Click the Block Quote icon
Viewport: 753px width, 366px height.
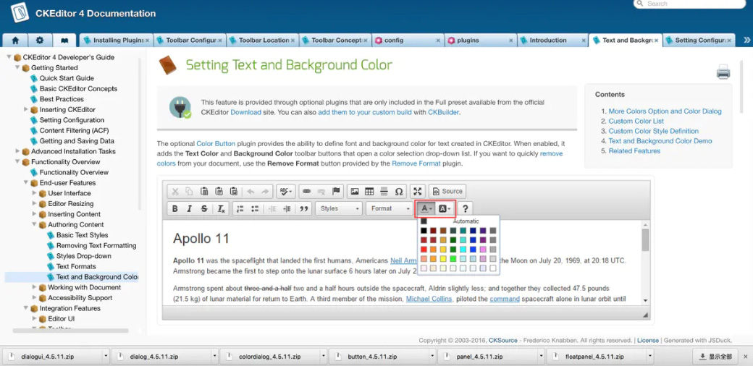(x=304, y=208)
